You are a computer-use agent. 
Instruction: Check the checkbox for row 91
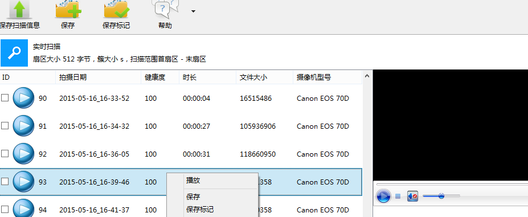5,126
